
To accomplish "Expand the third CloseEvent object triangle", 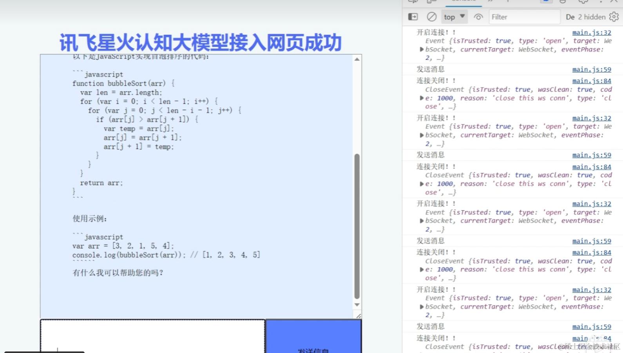I will [x=422, y=269].
